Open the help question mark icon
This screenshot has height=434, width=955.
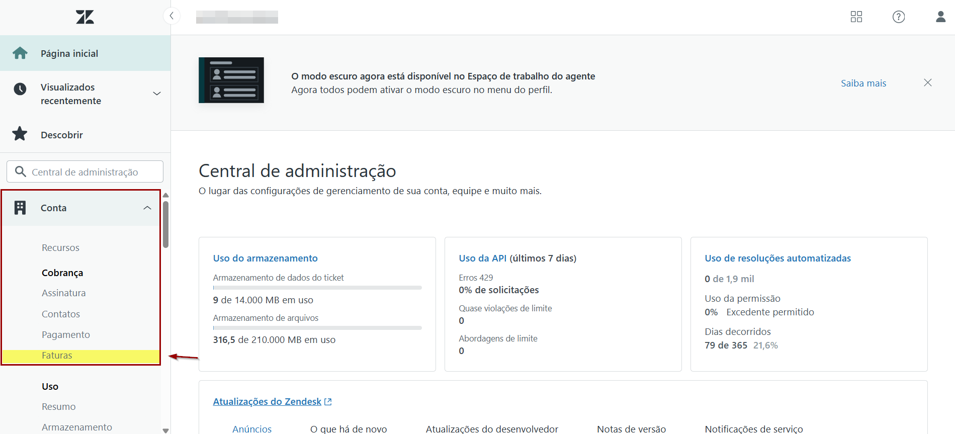click(898, 17)
